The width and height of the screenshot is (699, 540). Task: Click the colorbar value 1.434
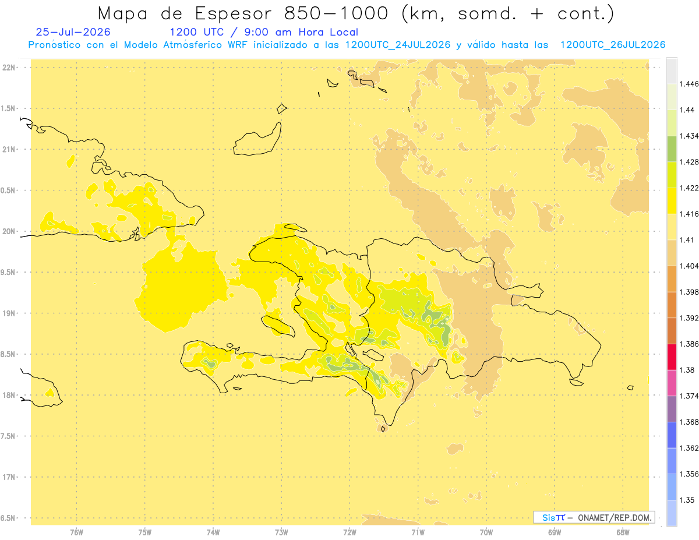click(690, 136)
